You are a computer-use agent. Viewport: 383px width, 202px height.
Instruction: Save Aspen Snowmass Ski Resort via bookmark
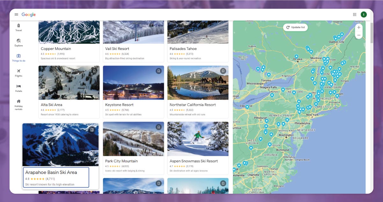pyautogui.click(x=223, y=127)
